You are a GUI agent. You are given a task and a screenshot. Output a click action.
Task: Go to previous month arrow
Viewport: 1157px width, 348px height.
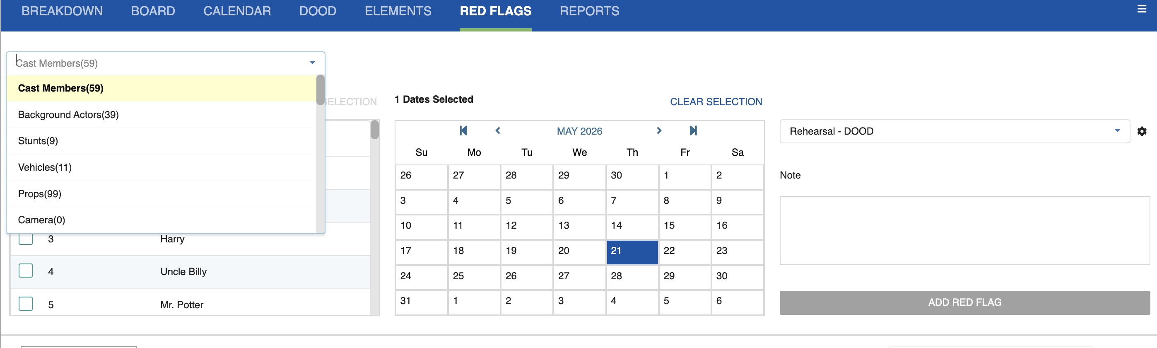tap(498, 131)
